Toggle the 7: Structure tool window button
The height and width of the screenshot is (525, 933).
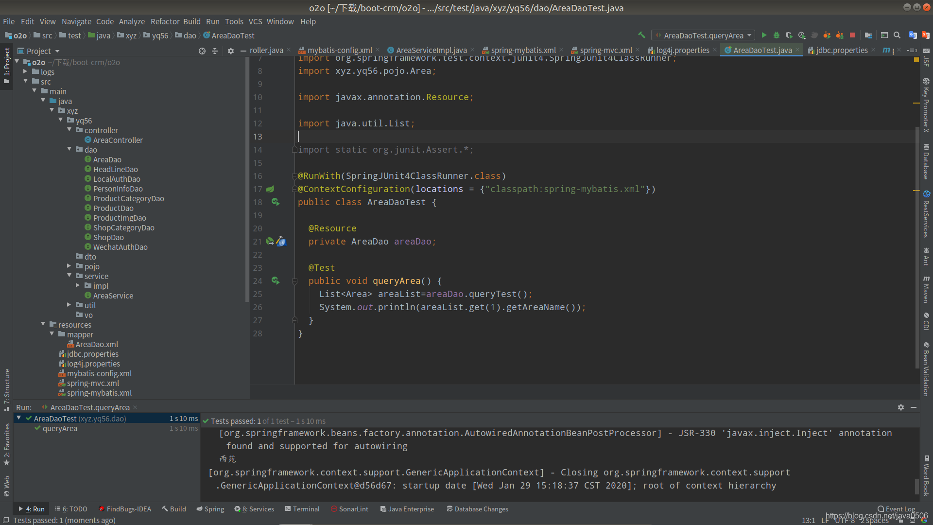7,390
